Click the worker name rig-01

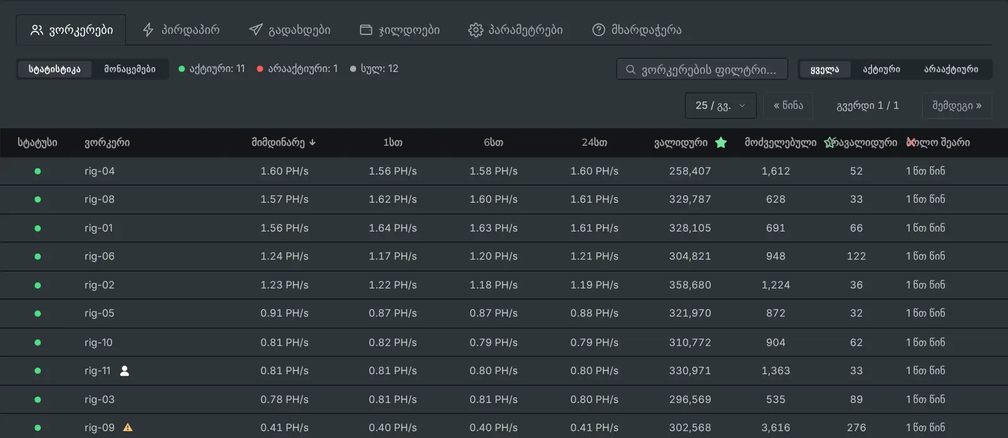coord(99,228)
